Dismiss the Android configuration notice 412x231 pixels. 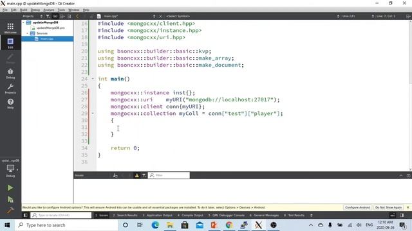[x=407, y=207]
